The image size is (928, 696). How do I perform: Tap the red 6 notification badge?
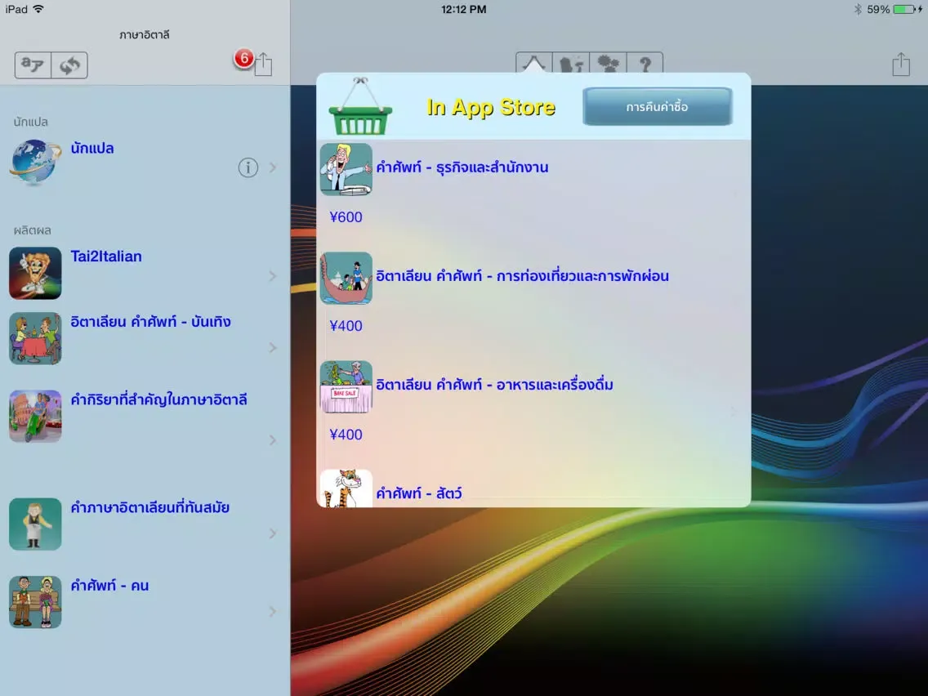pyautogui.click(x=243, y=58)
